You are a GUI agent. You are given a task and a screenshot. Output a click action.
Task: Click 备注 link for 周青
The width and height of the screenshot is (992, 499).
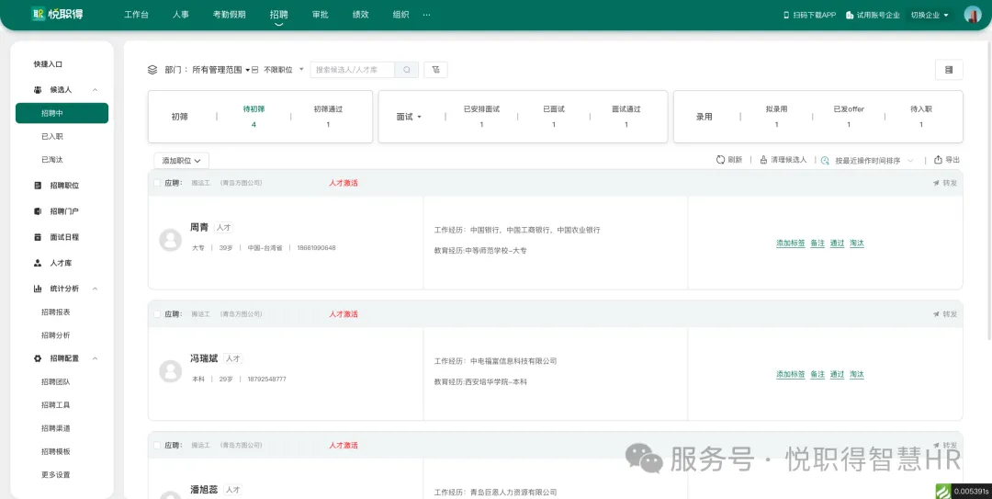coord(817,244)
